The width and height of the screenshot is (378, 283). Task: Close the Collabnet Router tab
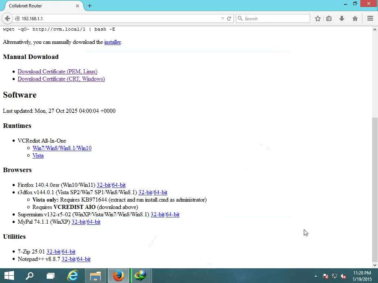tap(78, 6)
